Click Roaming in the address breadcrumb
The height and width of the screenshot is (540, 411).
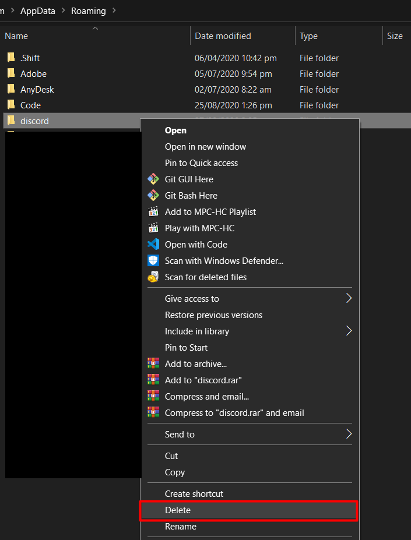[x=88, y=10]
